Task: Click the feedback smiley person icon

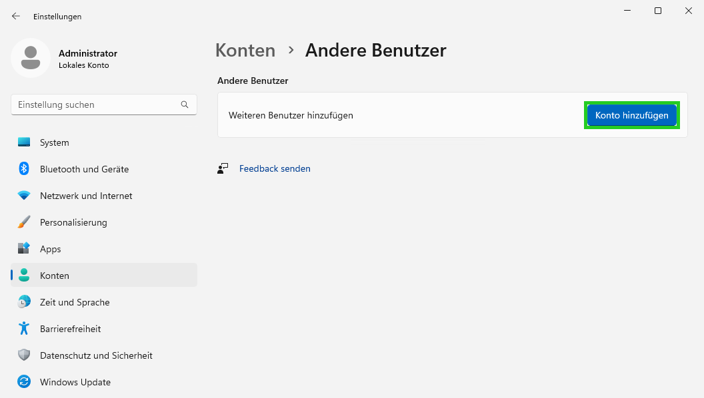Action: 223,168
